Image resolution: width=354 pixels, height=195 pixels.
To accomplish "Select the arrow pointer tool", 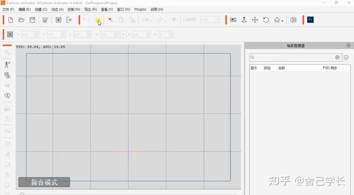I will click(111, 20).
